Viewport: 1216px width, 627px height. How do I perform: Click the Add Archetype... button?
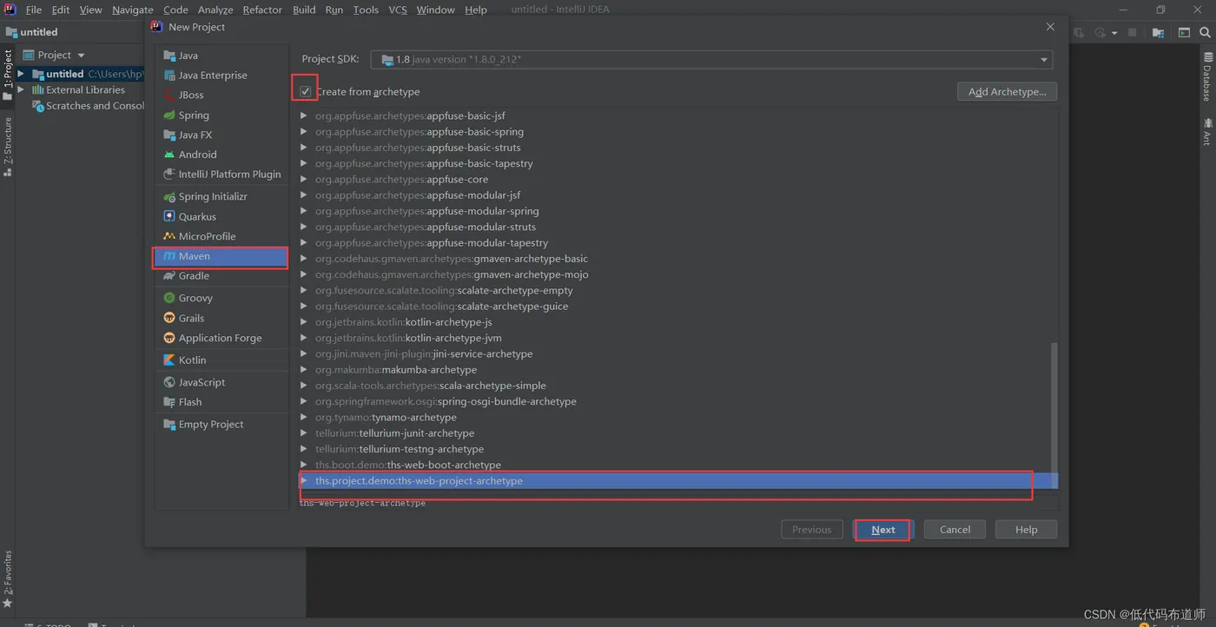click(x=1008, y=91)
